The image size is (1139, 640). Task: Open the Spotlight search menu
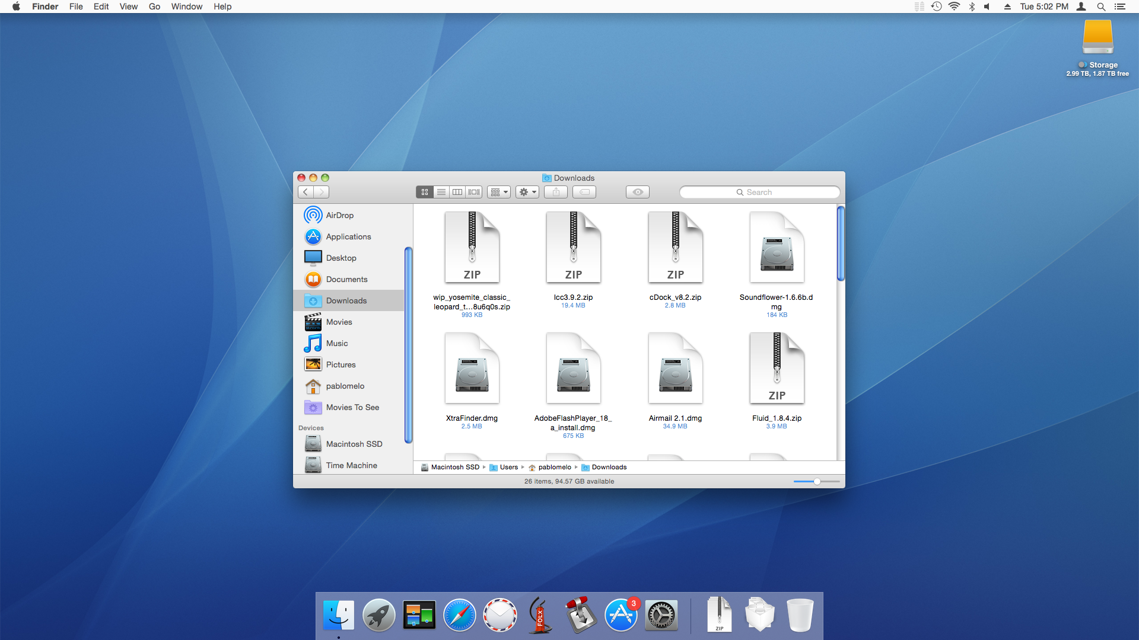pyautogui.click(x=1101, y=7)
